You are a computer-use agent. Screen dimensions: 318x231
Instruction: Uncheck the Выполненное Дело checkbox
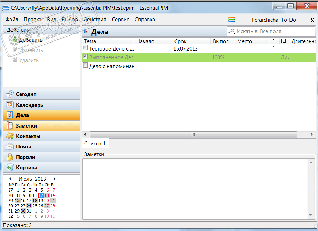pyautogui.click(x=85, y=56)
